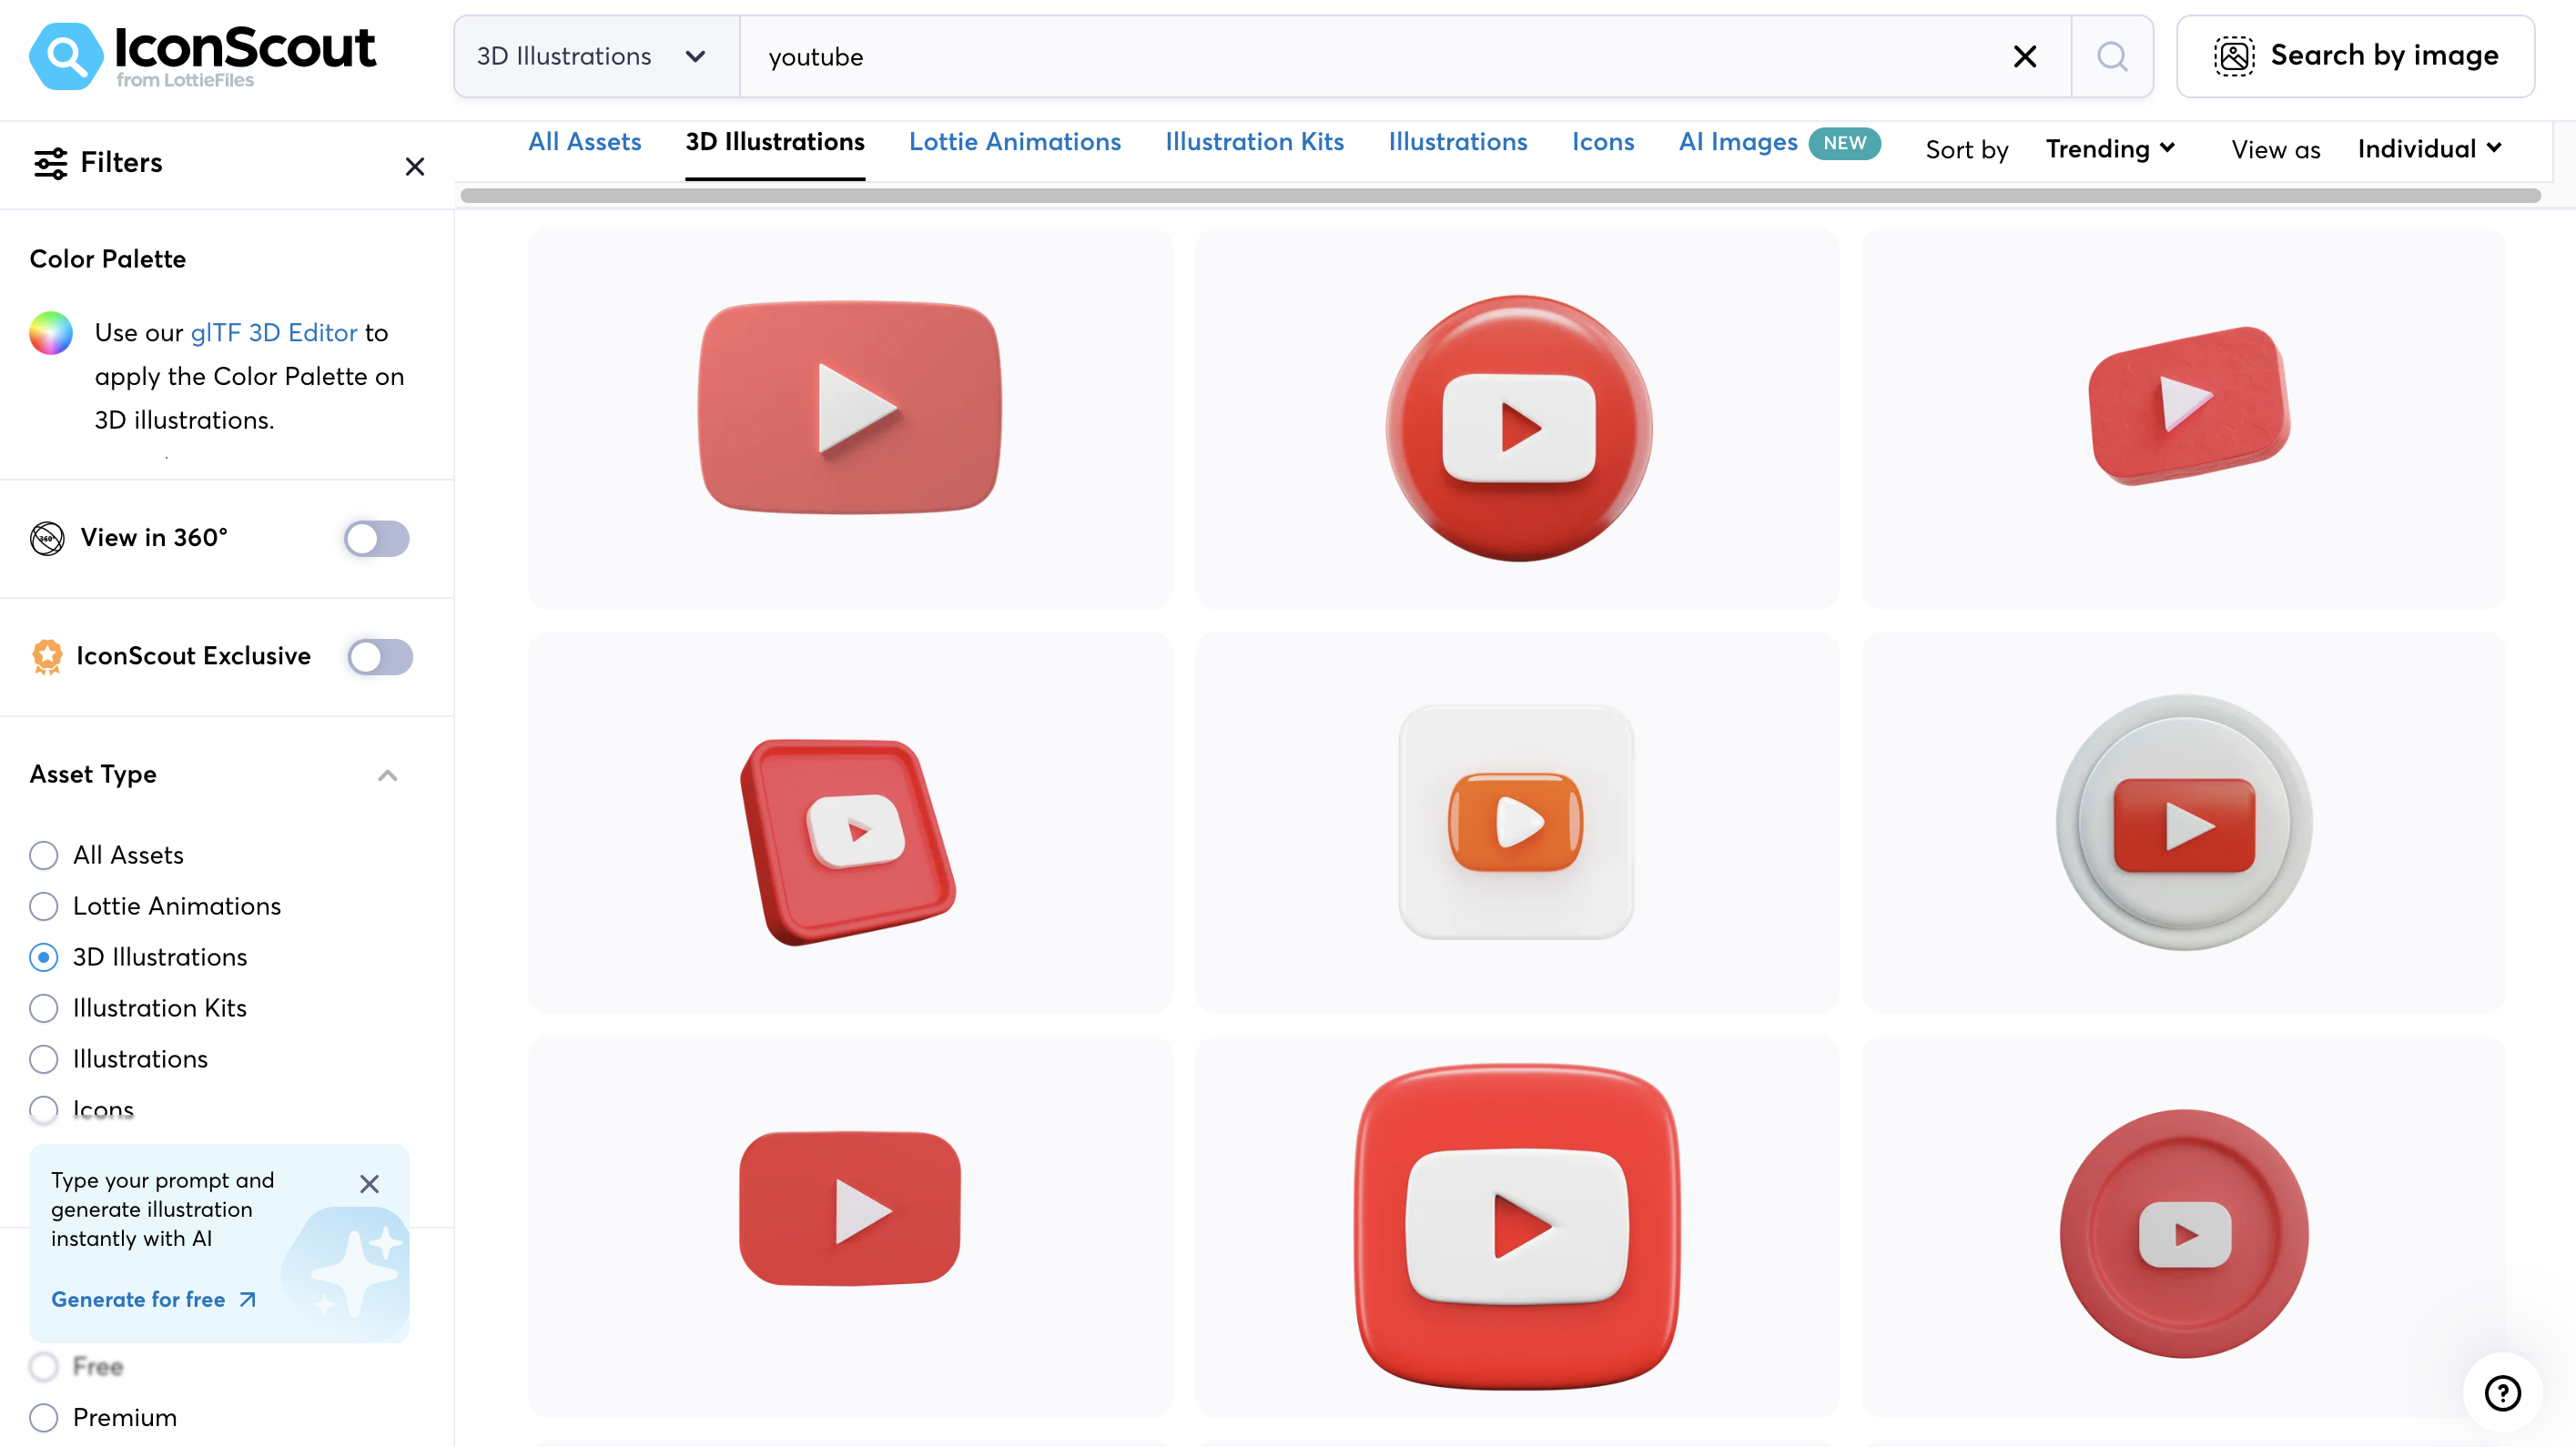2576x1447 pixels.
Task: Select Lottie Animations radio button
Action: point(44,906)
